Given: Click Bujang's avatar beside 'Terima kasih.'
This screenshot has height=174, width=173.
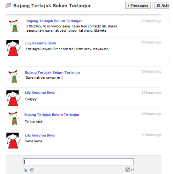Looking at the screenshot, I should tap(13, 118).
